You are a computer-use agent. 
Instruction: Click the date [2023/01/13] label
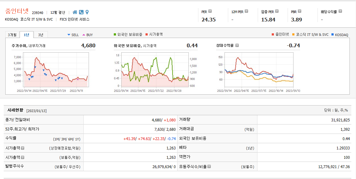tap(37, 111)
